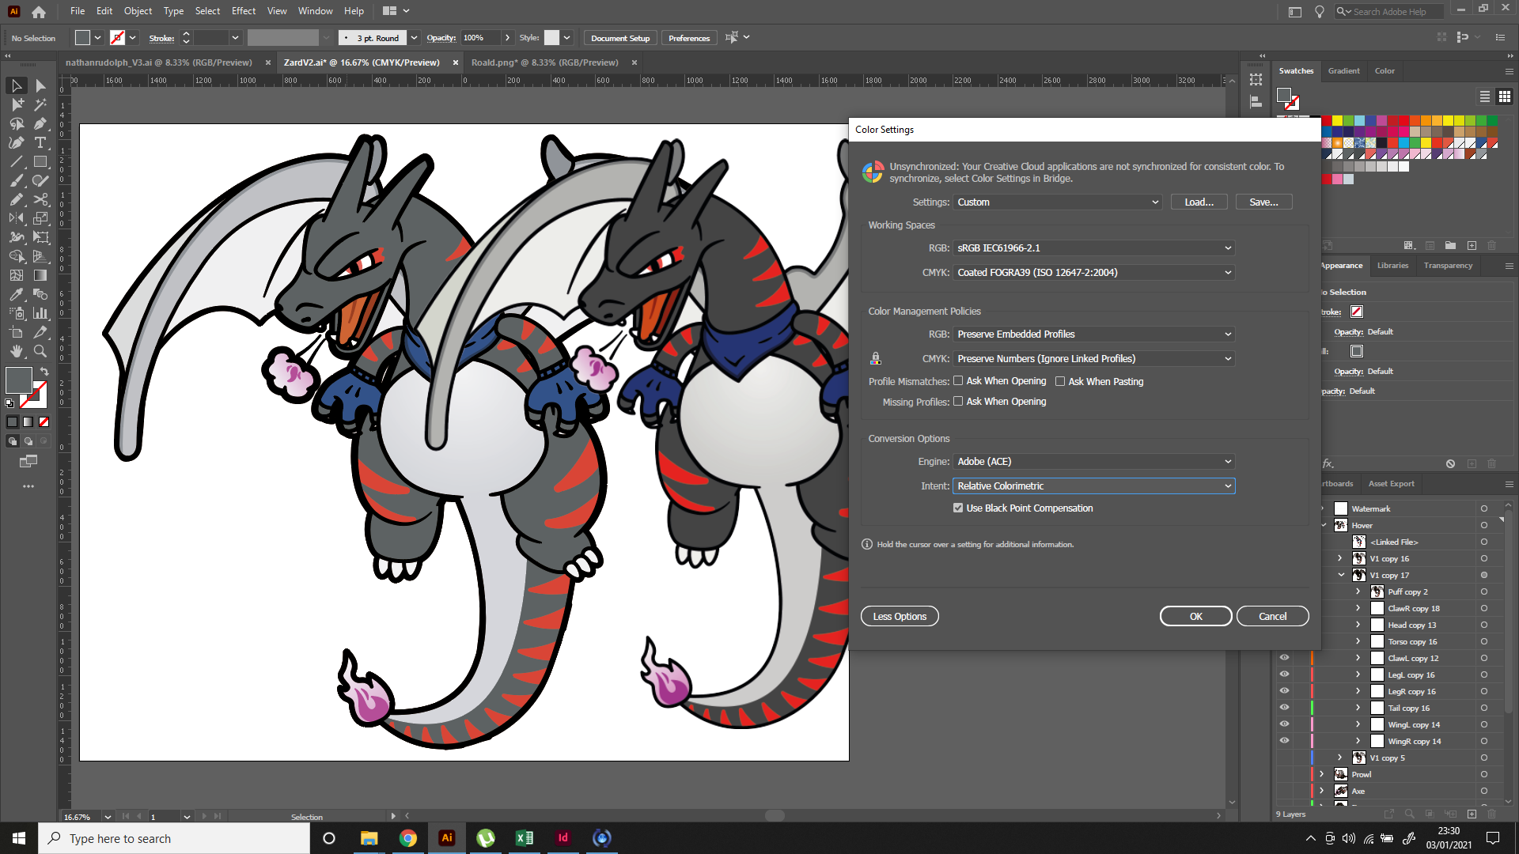Viewport: 1519px width, 854px height.
Task: Switch to the Gradient panel tab
Action: 1343,71
